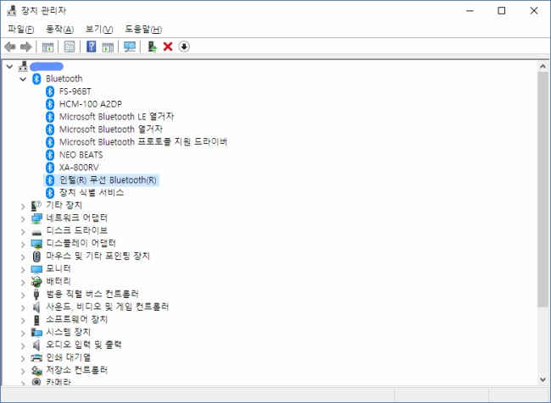551x403 pixels.
Task: Select Microsoft Bluetooth 열거자
Action: point(111,130)
